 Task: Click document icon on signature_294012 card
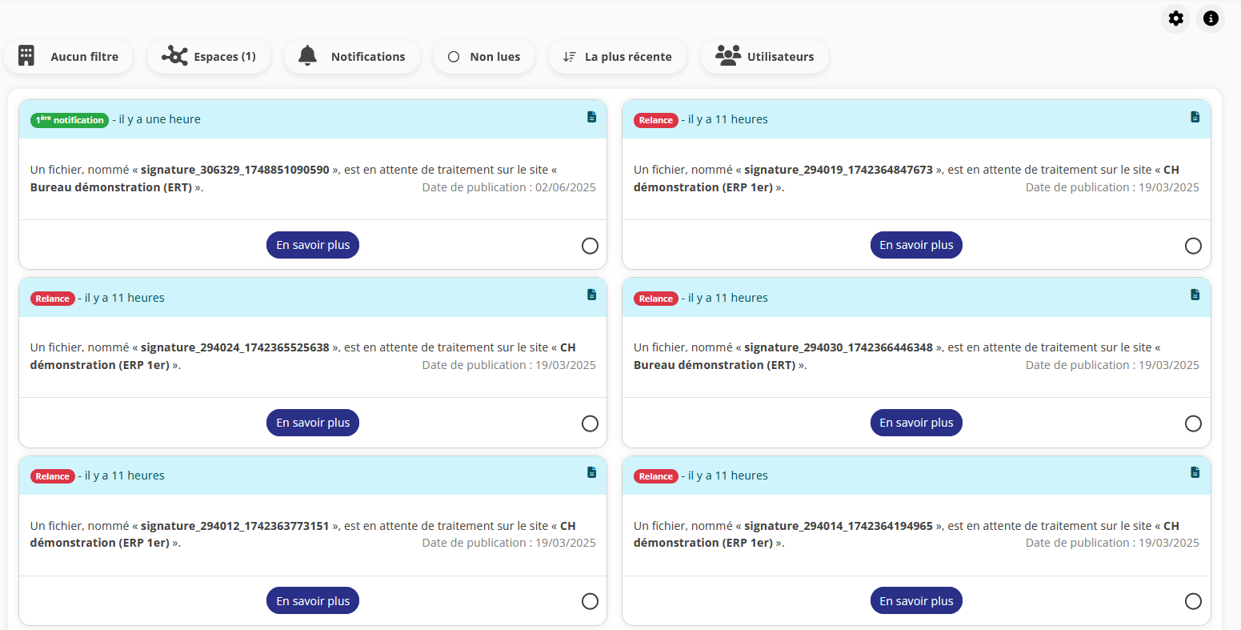click(592, 472)
